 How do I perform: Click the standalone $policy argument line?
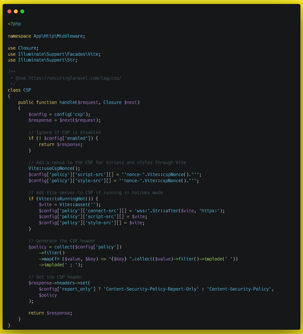(48, 295)
